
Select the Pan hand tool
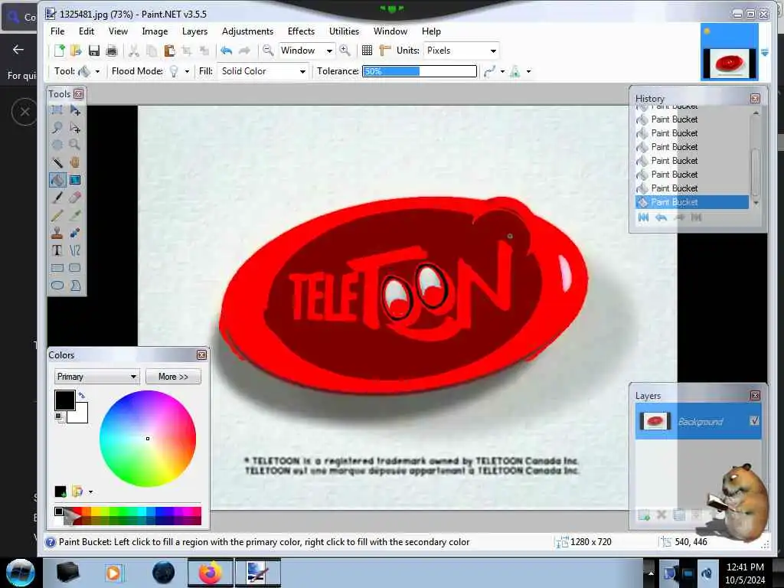[75, 162]
